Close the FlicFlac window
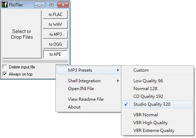The width and height of the screenshot is (196, 138). 63,5
